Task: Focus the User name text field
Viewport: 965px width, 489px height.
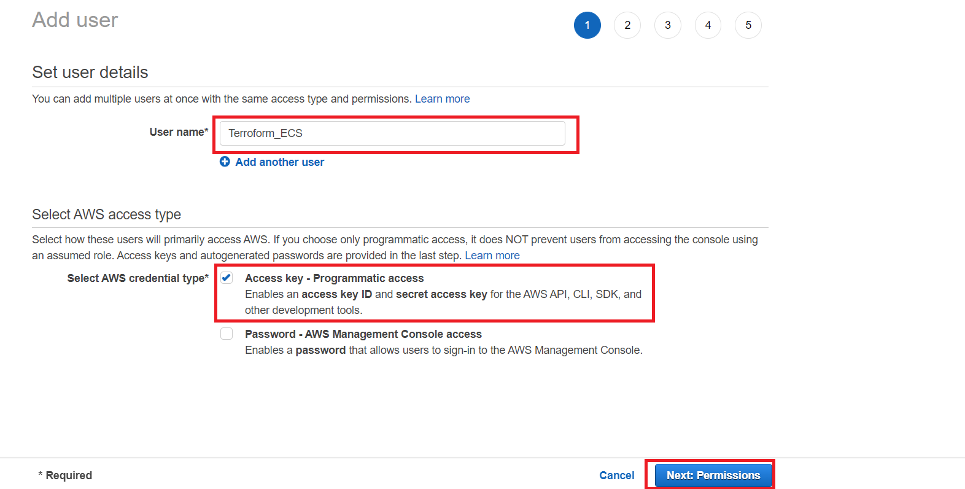Action: click(392, 133)
